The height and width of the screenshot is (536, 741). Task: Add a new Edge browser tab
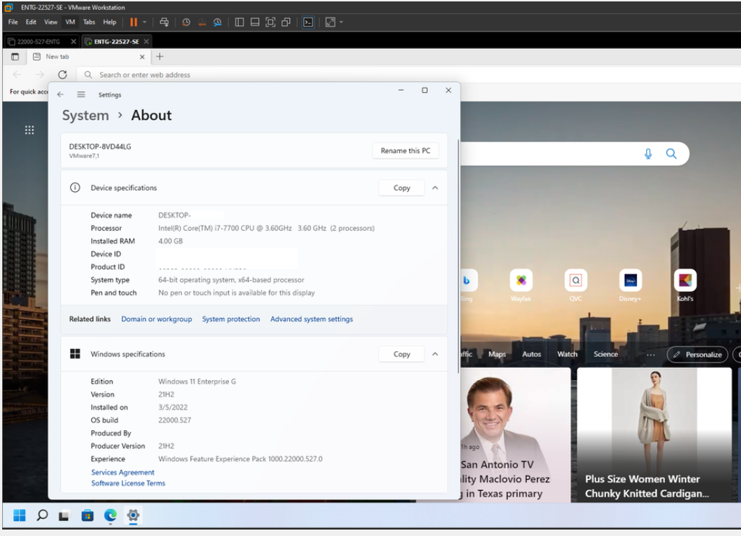click(x=159, y=57)
